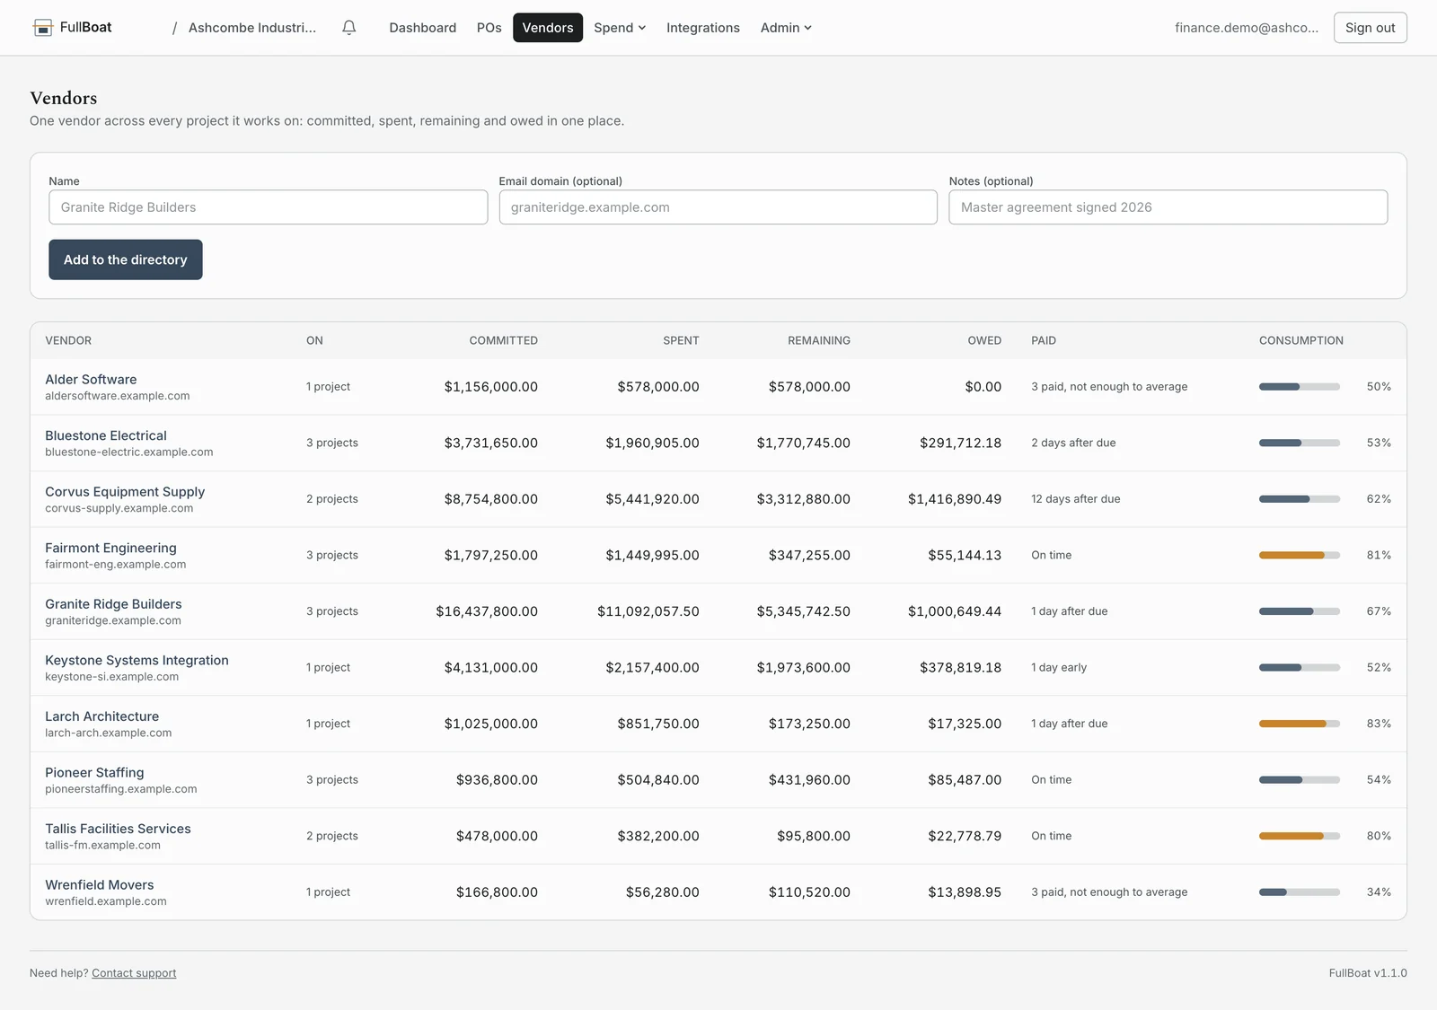This screenshot has height=1010, width=1437.
Task: Open the Integrations page
Action: [703, 28]
